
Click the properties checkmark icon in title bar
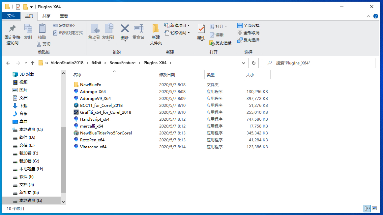[x=18, y=7]
